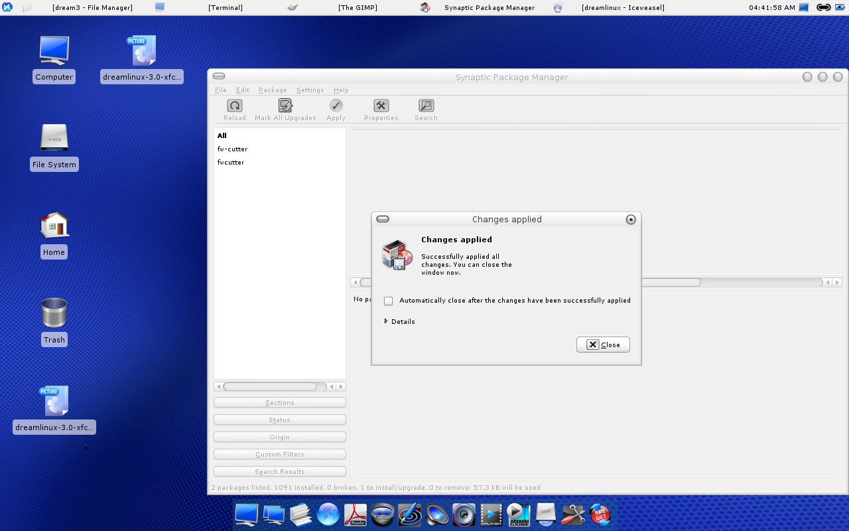Click the panel clock showing 04:41:58 AM

tap(771, 7)
